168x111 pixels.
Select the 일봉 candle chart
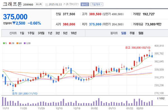pos(124,33)
